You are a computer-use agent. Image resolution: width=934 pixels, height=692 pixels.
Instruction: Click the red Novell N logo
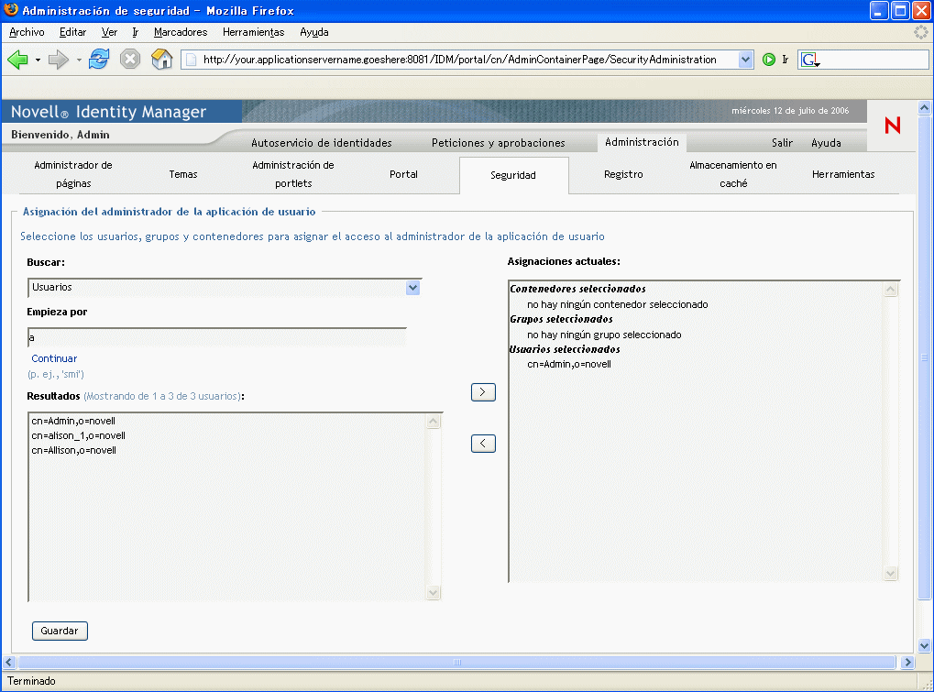point(893,125)
